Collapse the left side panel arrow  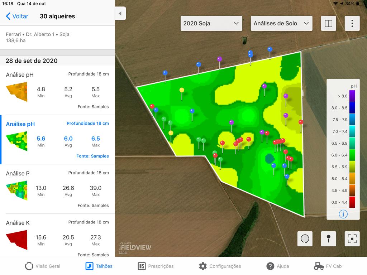pos(120,14)
